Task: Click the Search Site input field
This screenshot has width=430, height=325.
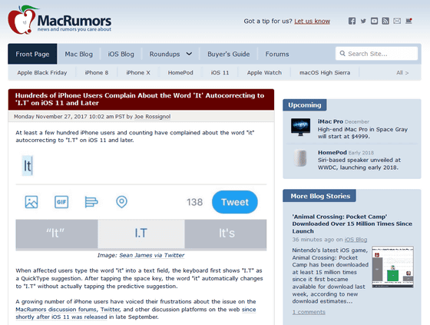Action: click(376, 54)
